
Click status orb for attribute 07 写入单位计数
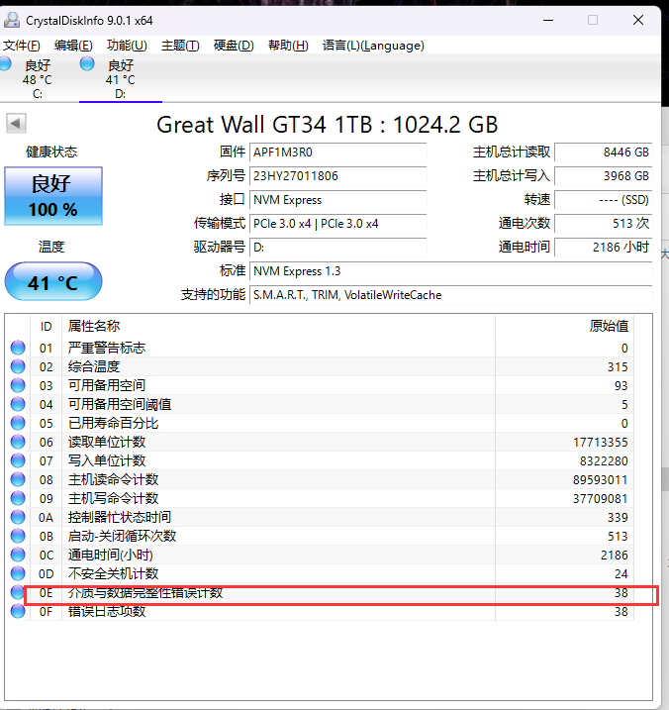point(18,460)
